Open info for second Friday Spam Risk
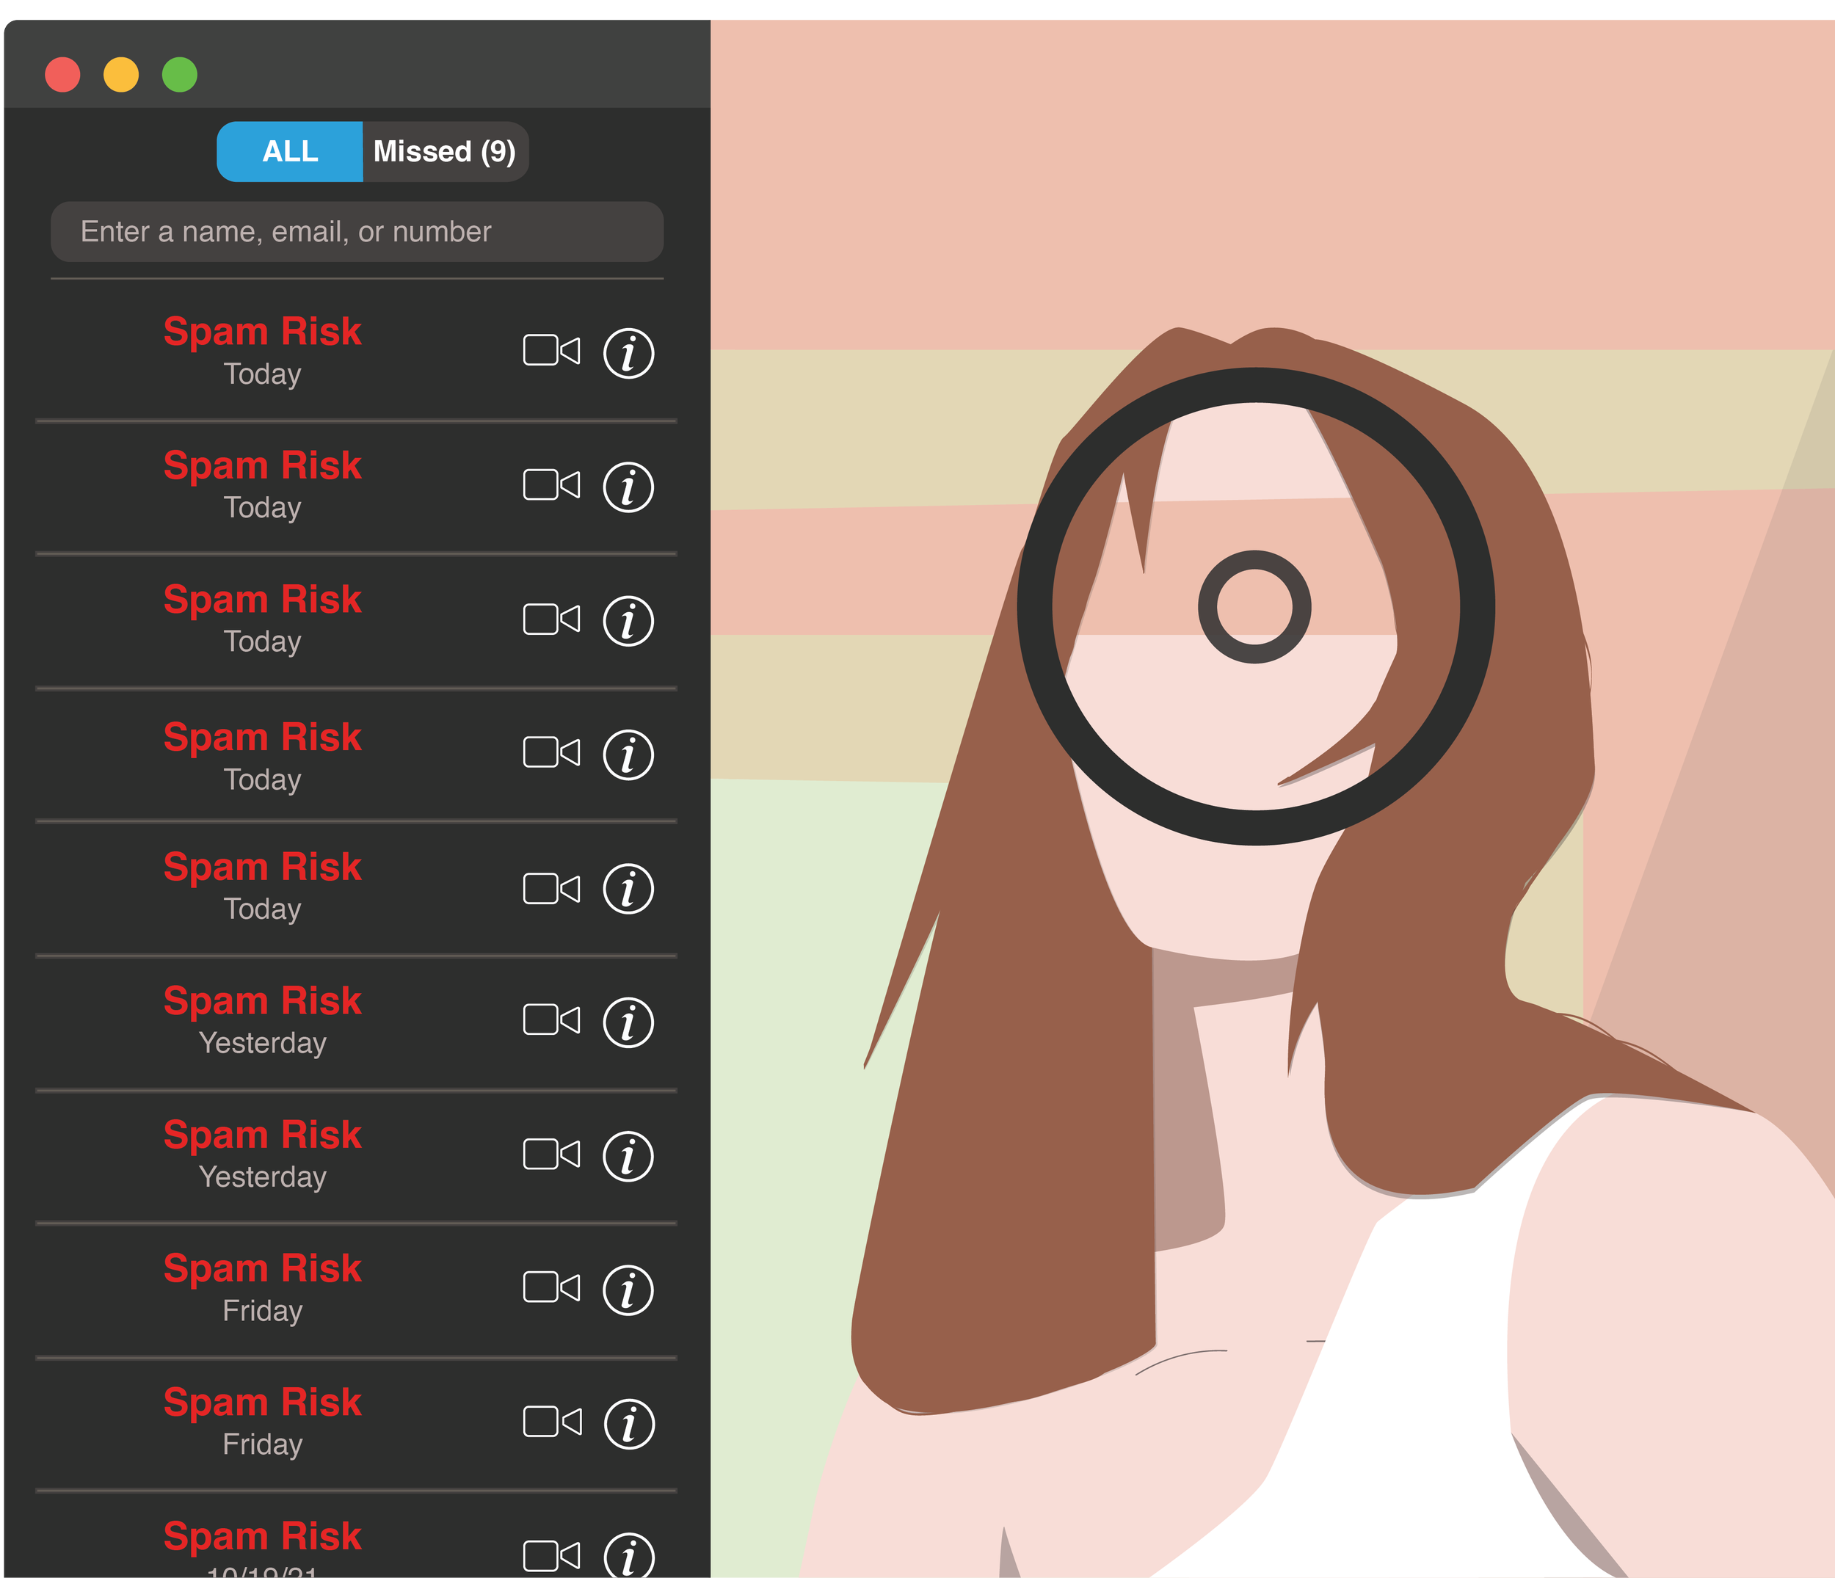This screenshot has width=1835, height=1578. 629,1425
